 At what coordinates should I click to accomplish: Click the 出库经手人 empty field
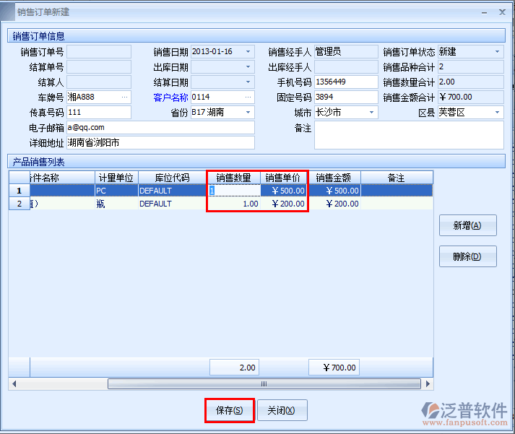coord(346,67)
